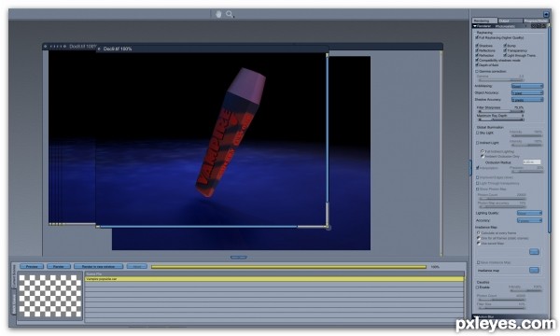The image size is (560, 336).
Task: Click the transparent checkerboard render thumbnail
Action: point(50,296)
